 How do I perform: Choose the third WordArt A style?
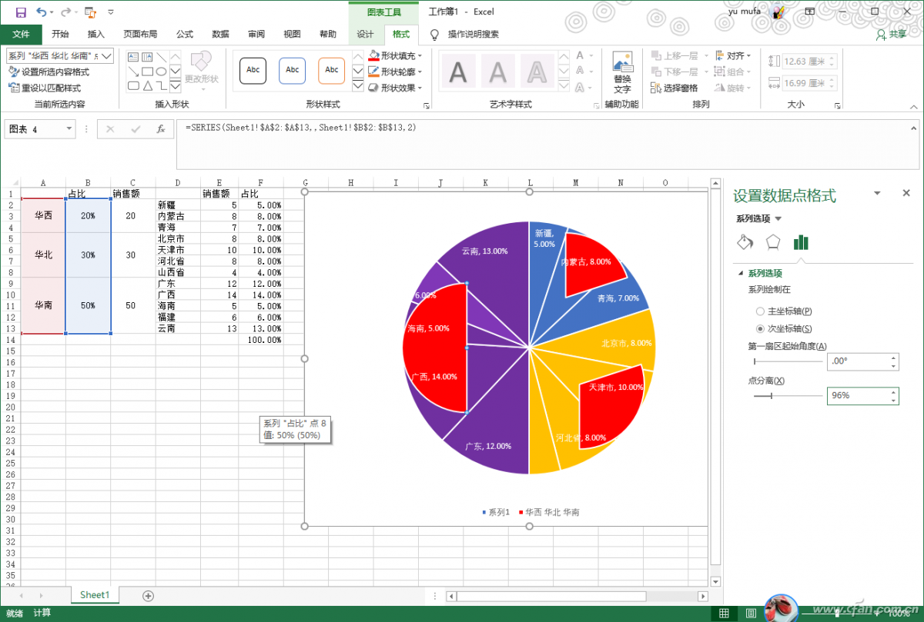click(x=537, y=72)
